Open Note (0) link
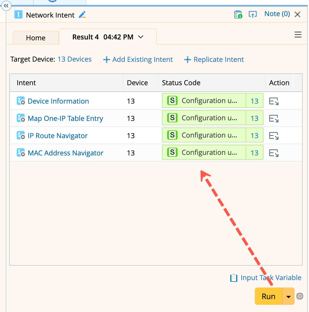Screen dimensions: 309x312 pyautogui.click(x=277, y=14)
